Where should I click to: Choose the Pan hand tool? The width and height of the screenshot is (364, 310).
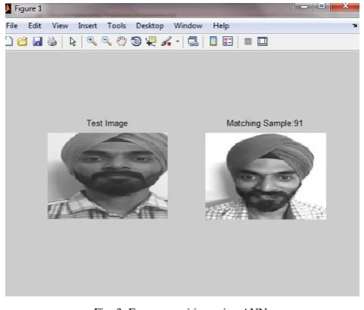pyautogui.click(x=121, y=42)
